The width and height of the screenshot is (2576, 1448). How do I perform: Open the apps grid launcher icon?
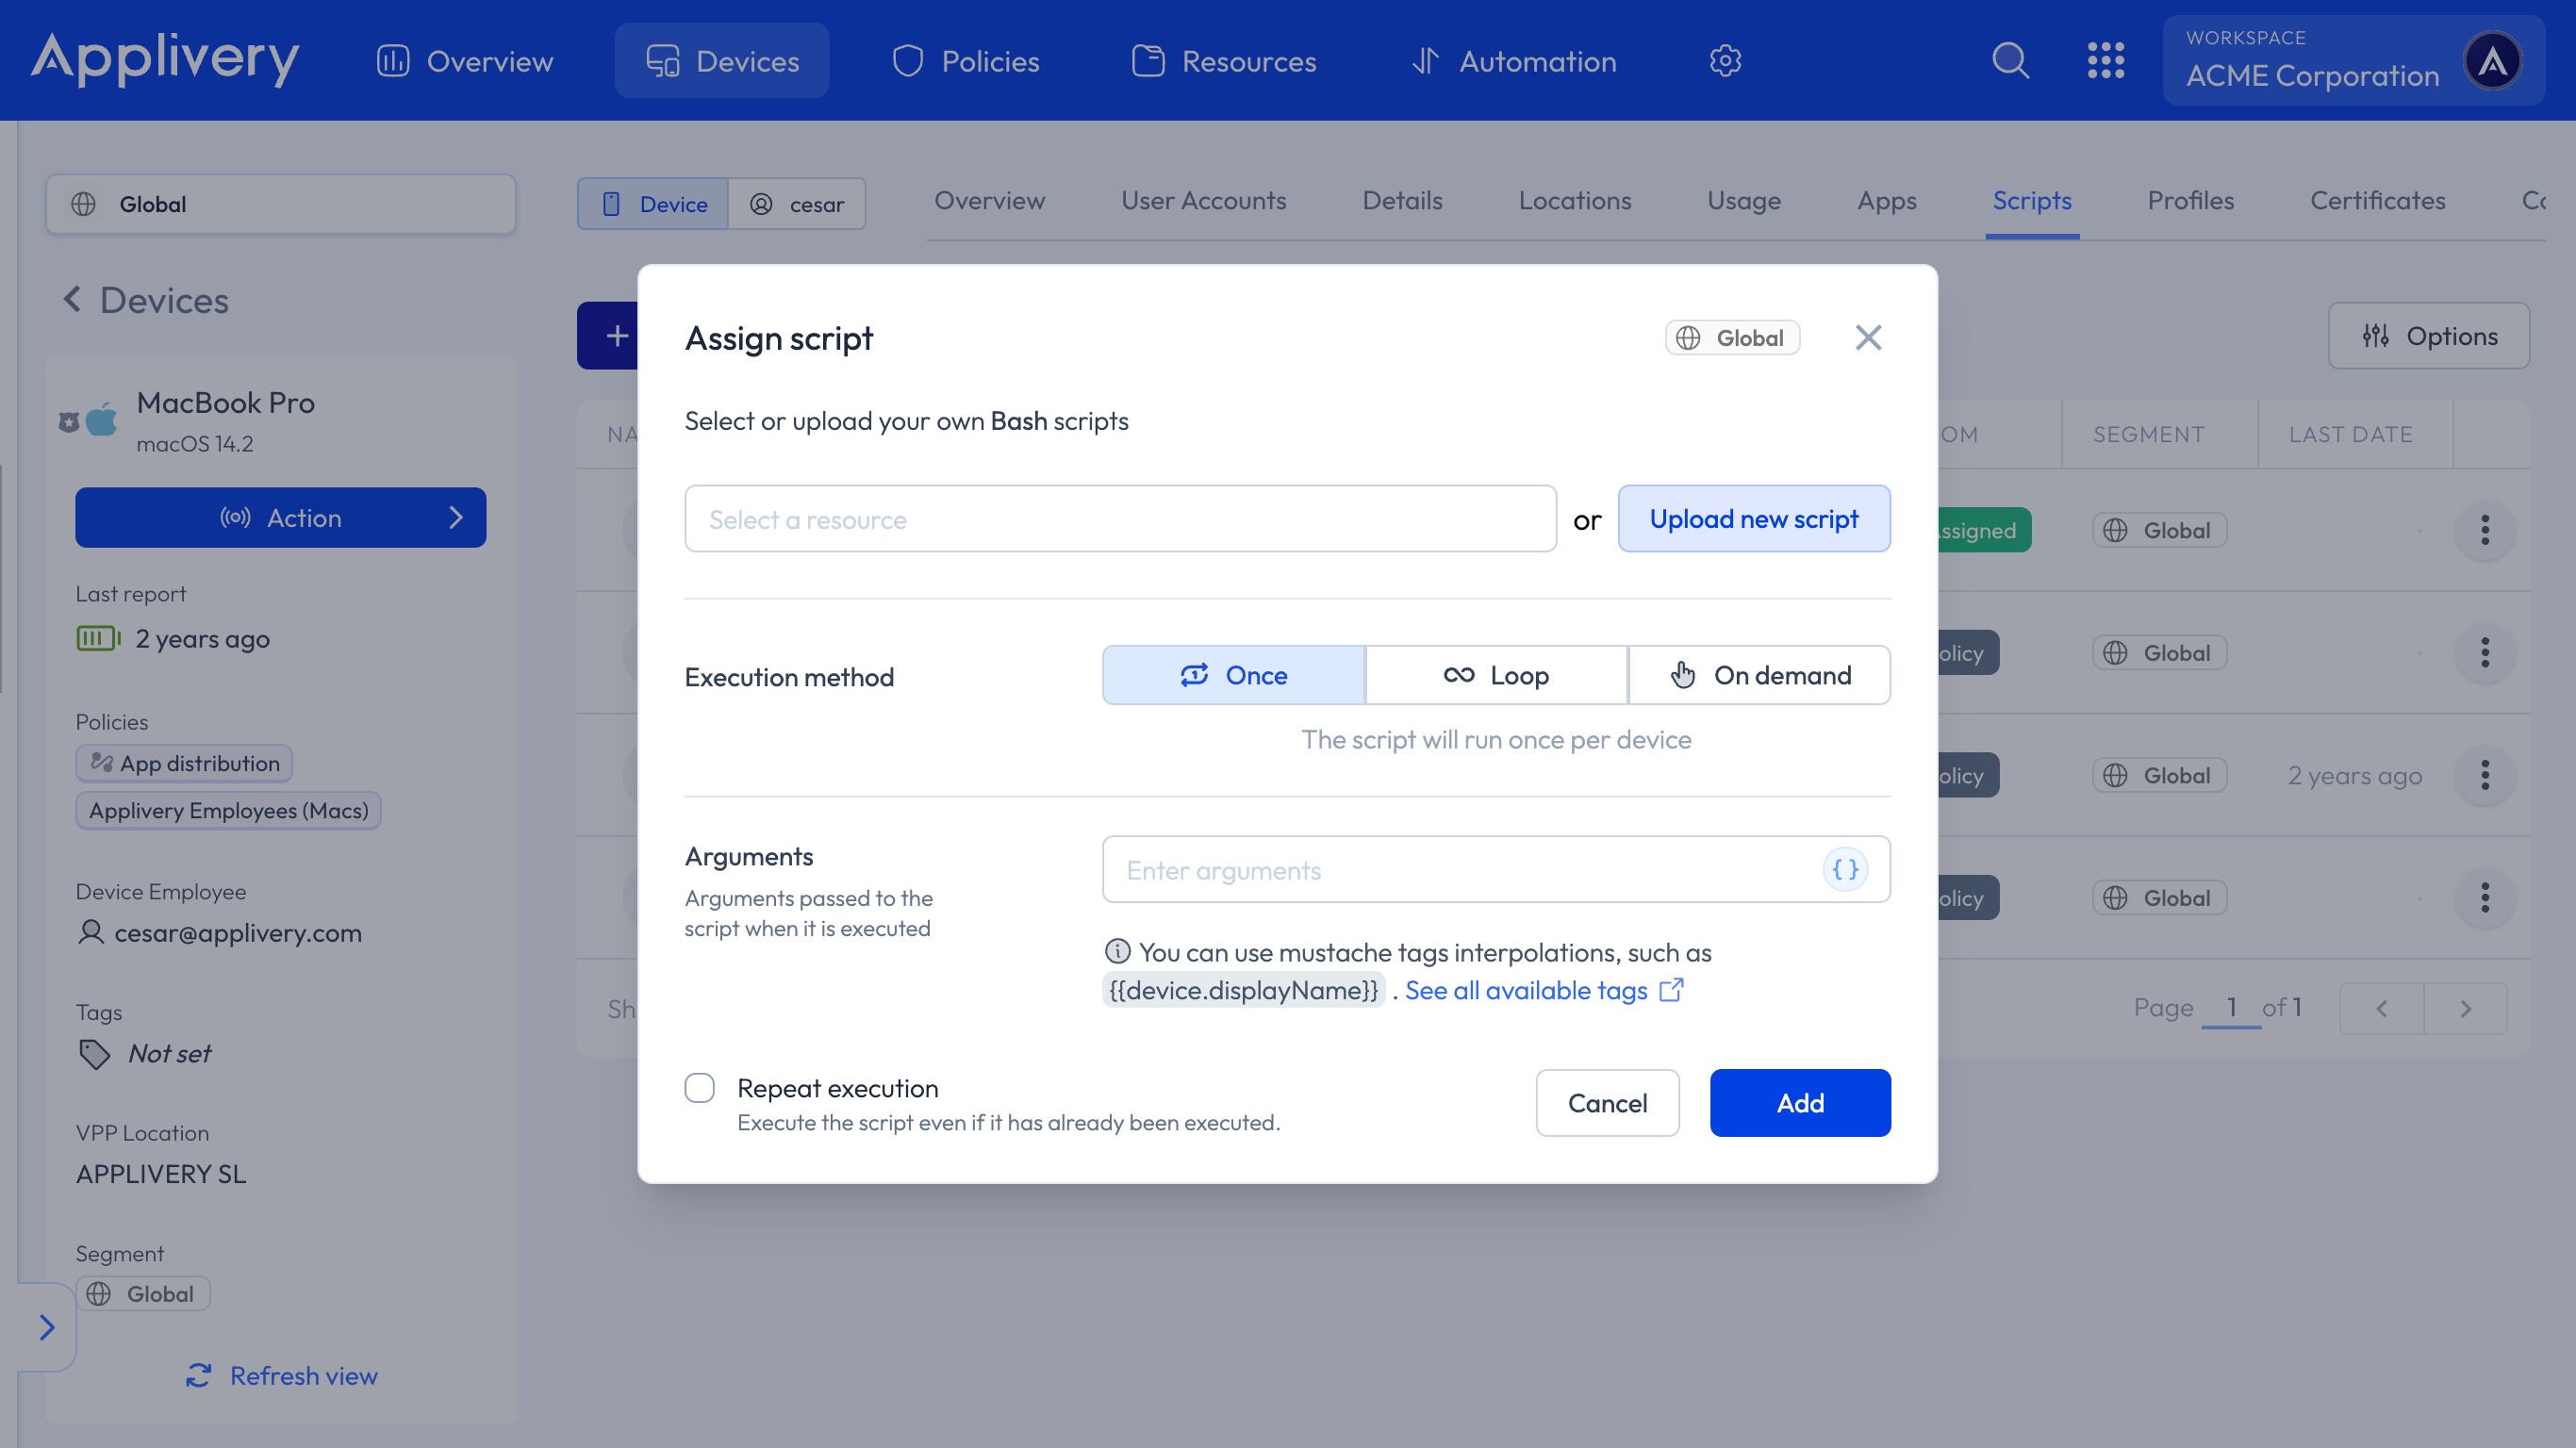[2106, 60]
